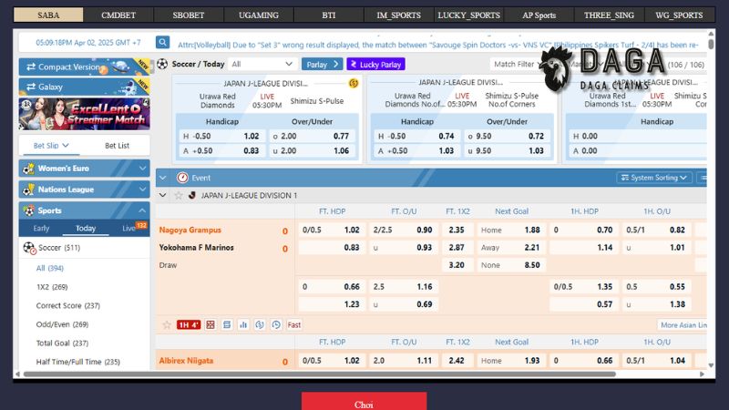Click the clock icon in Event header
The width and height of the screenshot is (729, 410).
(x=182, y=178)
